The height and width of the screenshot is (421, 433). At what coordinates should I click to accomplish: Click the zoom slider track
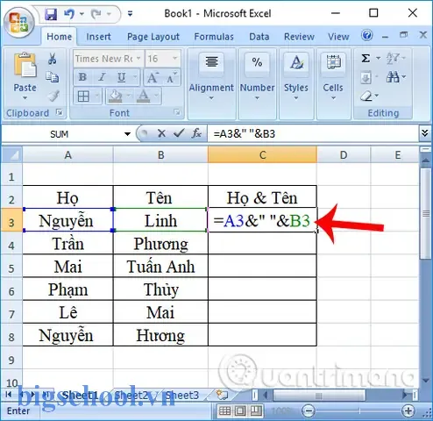(x=358, y=411)
